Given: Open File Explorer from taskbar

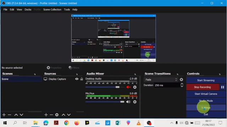Looking at the screenshot, I should 35,123.
